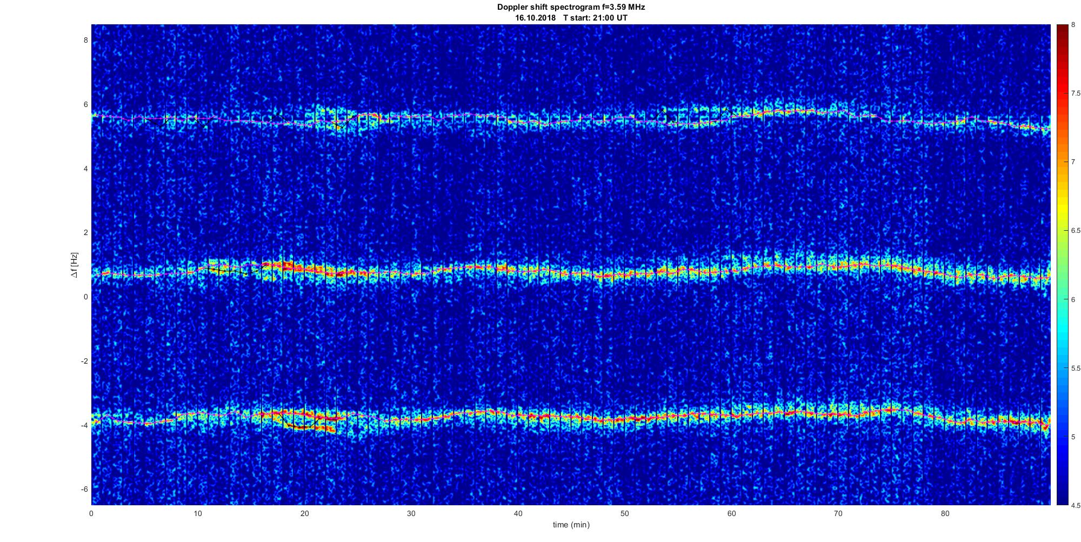Click the x-axis tick label 40
This screenshot has height=542, width=1081.
(518, 514)
